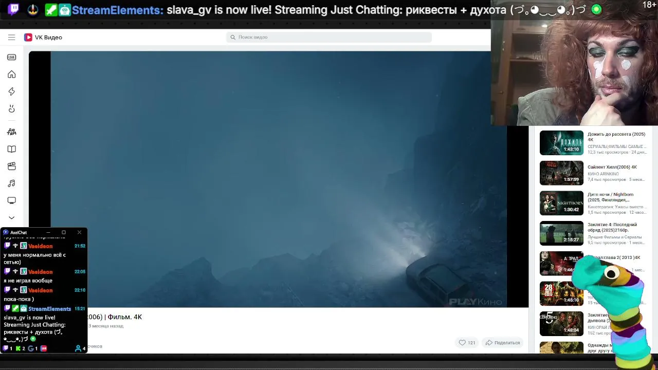Open the LIVE streams sidebar section
Screen dimensions: 658x370
point(11,57)
